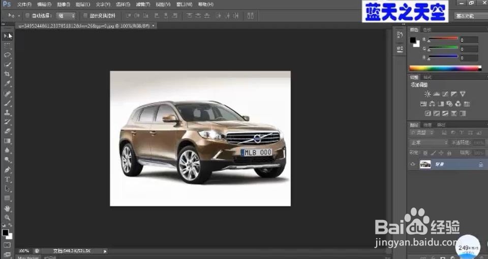Select the Zoom tool in the toolbox

click(8, 217)
